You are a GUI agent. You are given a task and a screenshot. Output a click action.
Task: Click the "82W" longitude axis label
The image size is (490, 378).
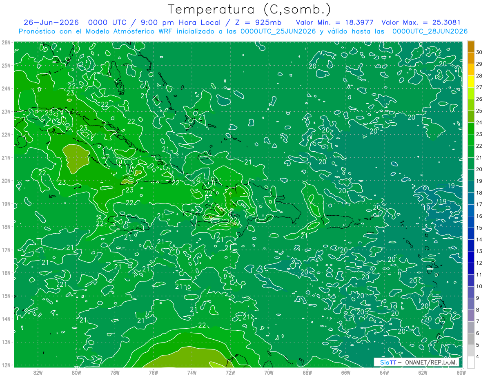tap(38, 372)
